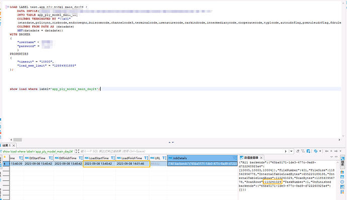Image resolution: width=347 pixels, height=200 pixels.
Task: Click the remove all filters funnel icon
Action: [303, 151]
